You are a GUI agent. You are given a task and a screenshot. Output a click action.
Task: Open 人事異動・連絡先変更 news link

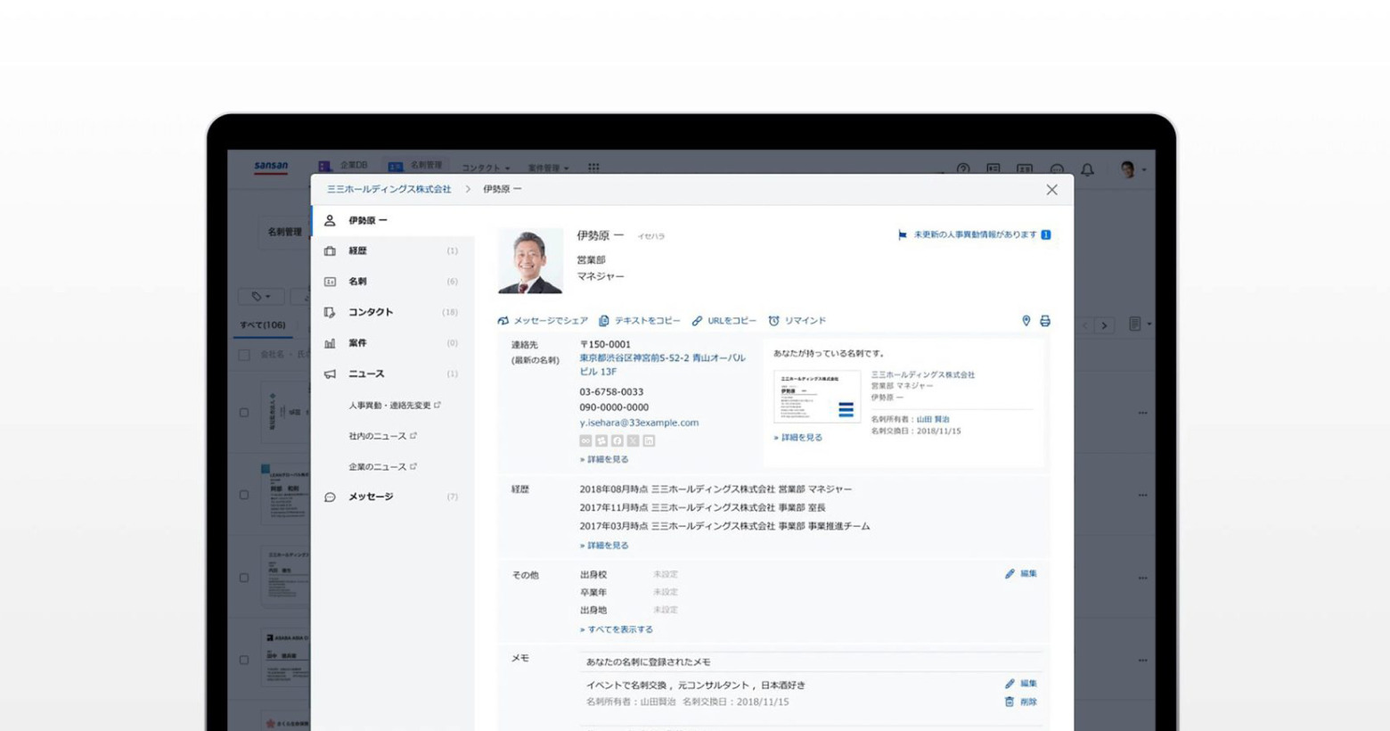395,406
